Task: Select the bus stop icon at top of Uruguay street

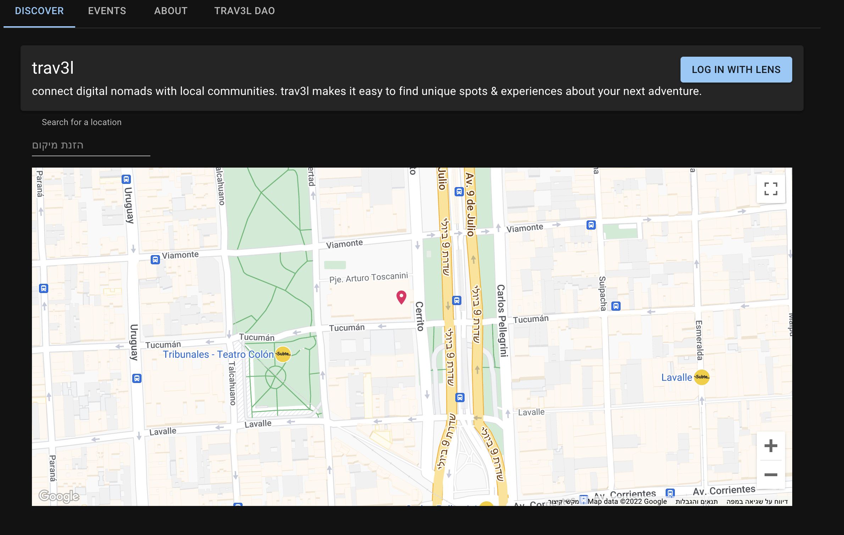Action: [x=126, y=179]
